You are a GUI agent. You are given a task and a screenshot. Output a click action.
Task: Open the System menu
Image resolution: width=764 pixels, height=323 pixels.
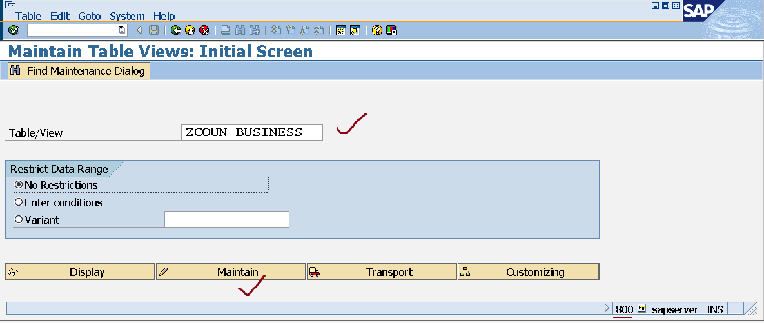(x=127, y=16)
